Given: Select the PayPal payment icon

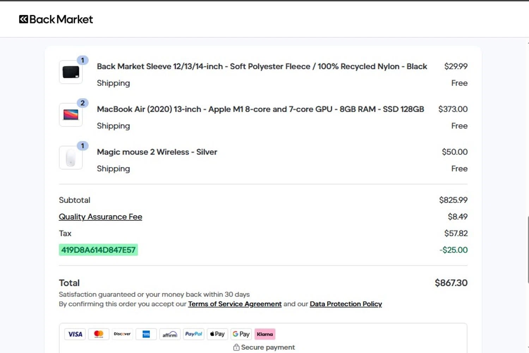Looking at the screenshot, I should [x=194, y=334].
